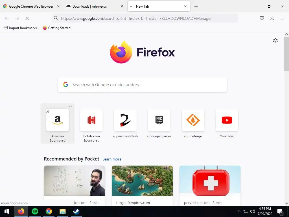
Task: Switch to Google Chrome Web Browser tab
Action: click(31, 6)
